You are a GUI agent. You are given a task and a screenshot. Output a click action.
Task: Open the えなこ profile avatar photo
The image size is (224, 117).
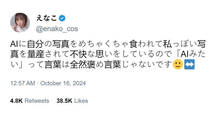(x=20, y=22)
